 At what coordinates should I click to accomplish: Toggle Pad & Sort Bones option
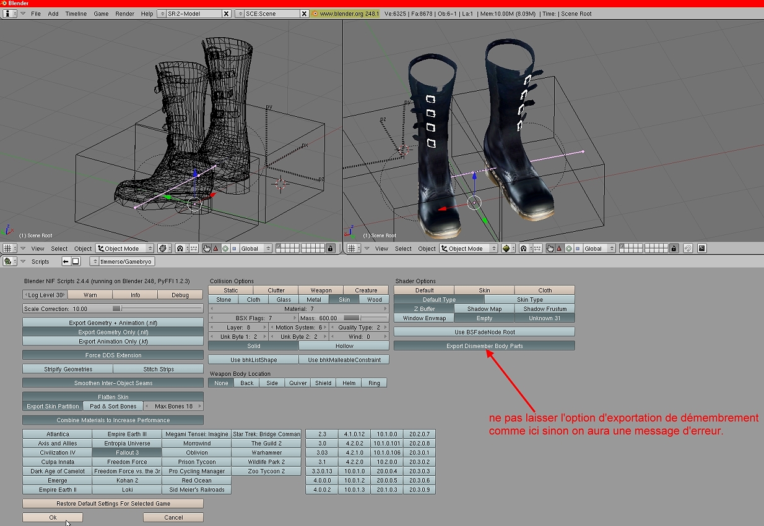(x=113, y=406)
